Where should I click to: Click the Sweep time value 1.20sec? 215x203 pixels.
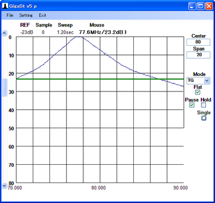(65, 32)
